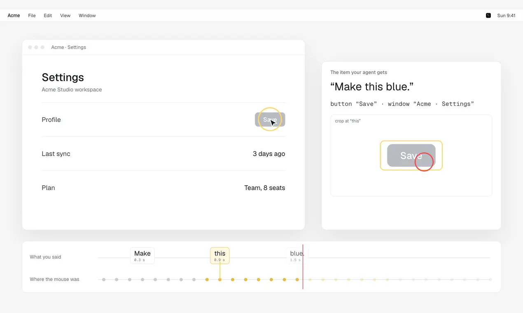The width and height of the screenshot is (523, 313).
Task: Click the crop at "this" caption
Action: (348, 121)
